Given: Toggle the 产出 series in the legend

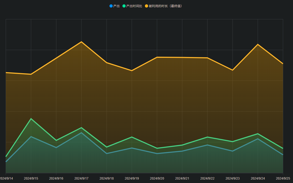Looking at the screenshot, I should (x=116, y=6).
